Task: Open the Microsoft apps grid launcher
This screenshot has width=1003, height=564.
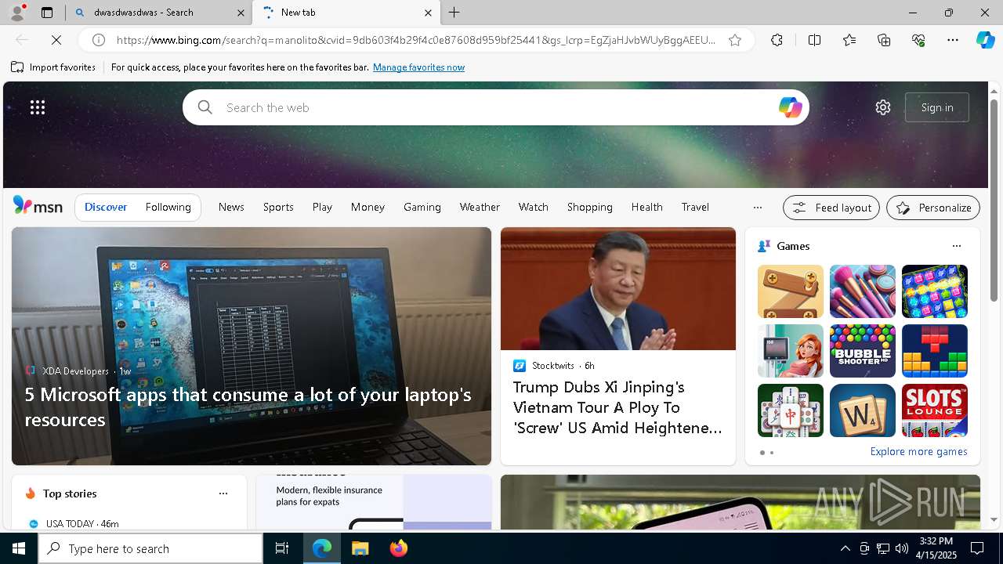Action: pyautogui.click(x=38, y=107)
